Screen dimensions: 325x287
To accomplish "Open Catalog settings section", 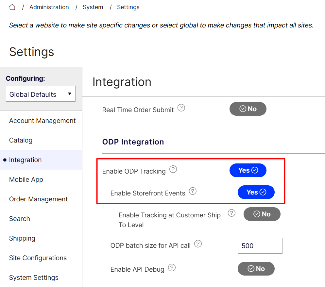I will click(x=21, y=140).
